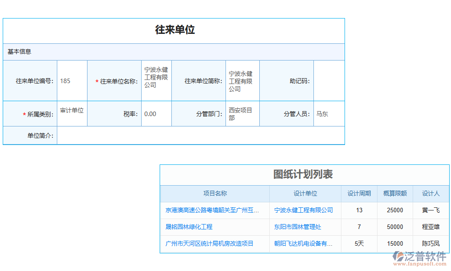Click the 分管人员 value 马东
This screenshot has width=451, height=271.
coord(322,114)
